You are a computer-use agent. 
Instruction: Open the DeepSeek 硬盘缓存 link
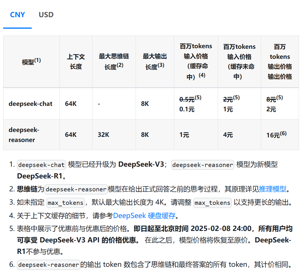[144, 216]
